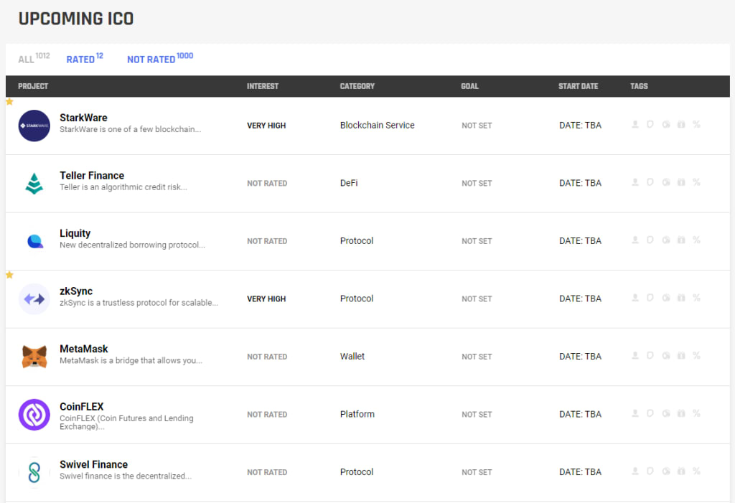Switch to the NOT RATED 1000 tab
This screenshot has height=503, width=735.
[x=160, y=58]
